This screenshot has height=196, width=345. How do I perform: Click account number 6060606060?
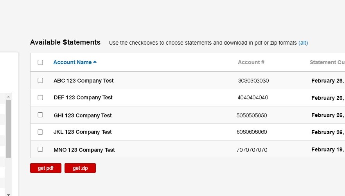tap(252, 132)
